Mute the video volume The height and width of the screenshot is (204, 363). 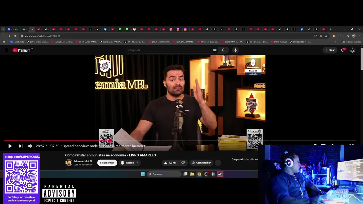pyautogui.click(x=30, y=146)
